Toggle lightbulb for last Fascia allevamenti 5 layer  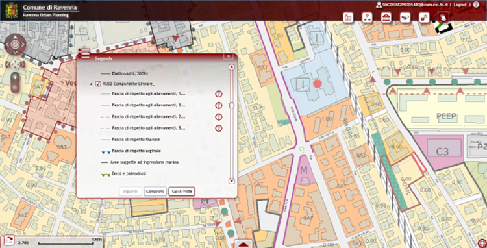coord(219,128)
